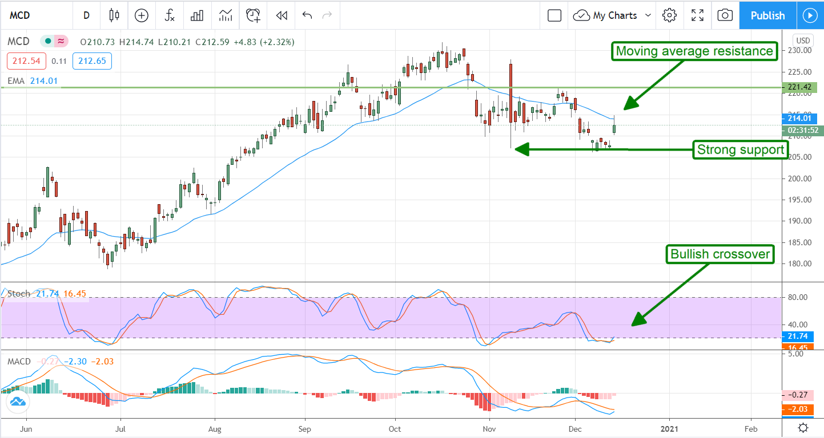Open indicator templates icon

point(225,15)
